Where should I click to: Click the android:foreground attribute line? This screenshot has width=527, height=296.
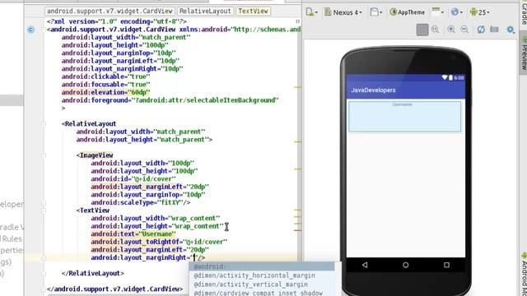[x=170, y=100]
